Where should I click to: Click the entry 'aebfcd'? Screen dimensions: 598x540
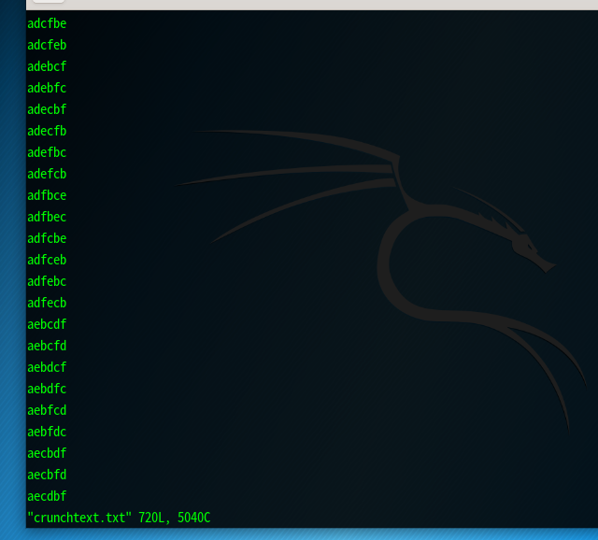coord(47,410)
